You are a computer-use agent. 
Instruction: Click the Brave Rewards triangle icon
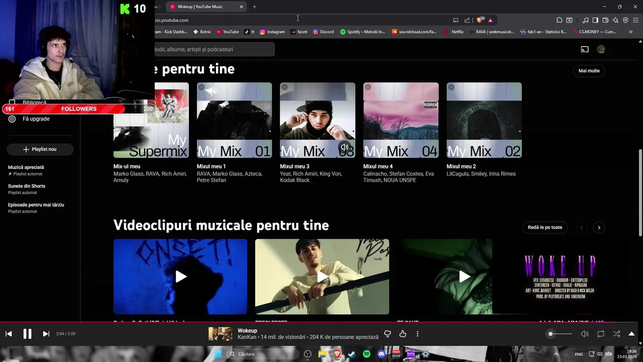coord(490,20)
